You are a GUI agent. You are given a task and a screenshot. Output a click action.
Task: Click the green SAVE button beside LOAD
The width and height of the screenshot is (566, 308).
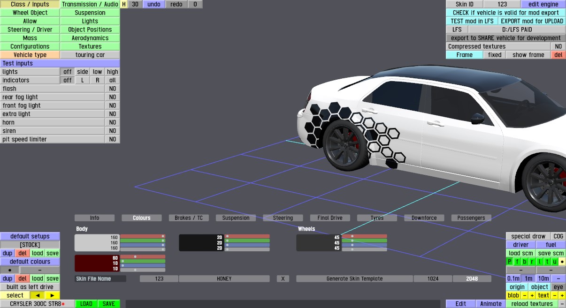[109, 304]
